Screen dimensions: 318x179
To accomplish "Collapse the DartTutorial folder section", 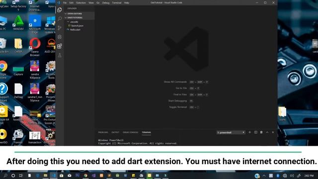I will pos(79,18).
